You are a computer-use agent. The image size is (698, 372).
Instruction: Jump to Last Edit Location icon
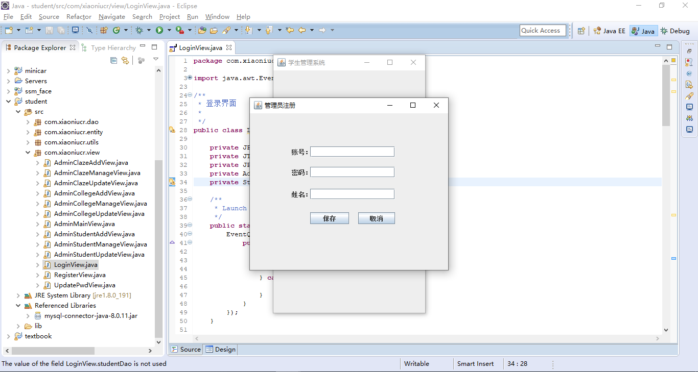pos(290,31)
